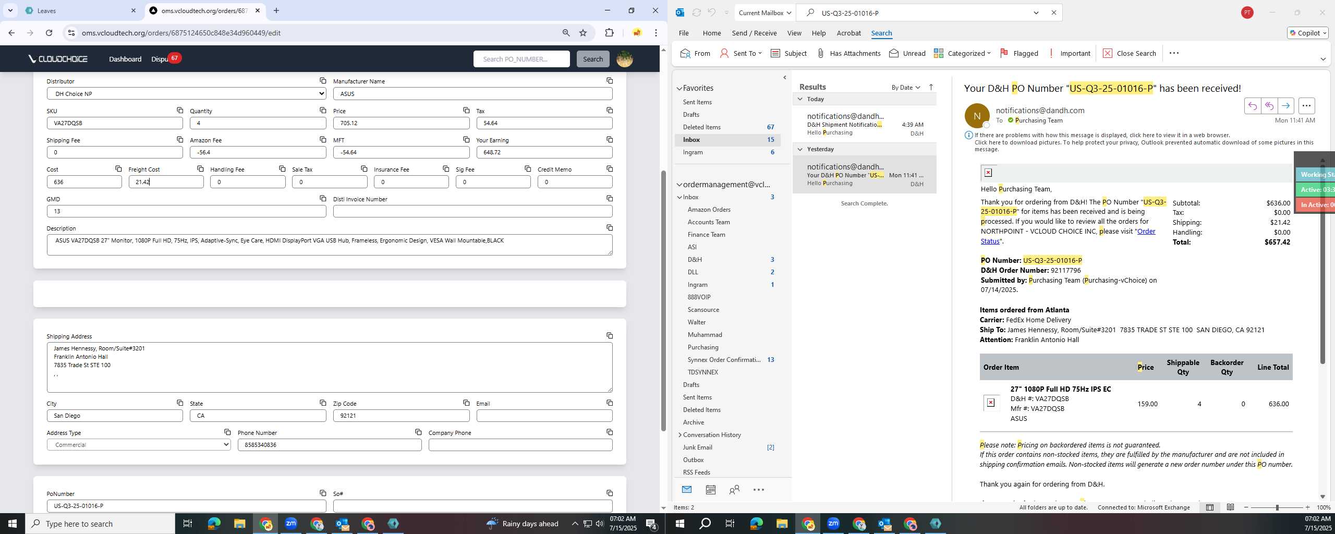Viewport: 1335px width, 534px height.
Task: Open Deleted Items in Favorites
Action: (701, 127)
